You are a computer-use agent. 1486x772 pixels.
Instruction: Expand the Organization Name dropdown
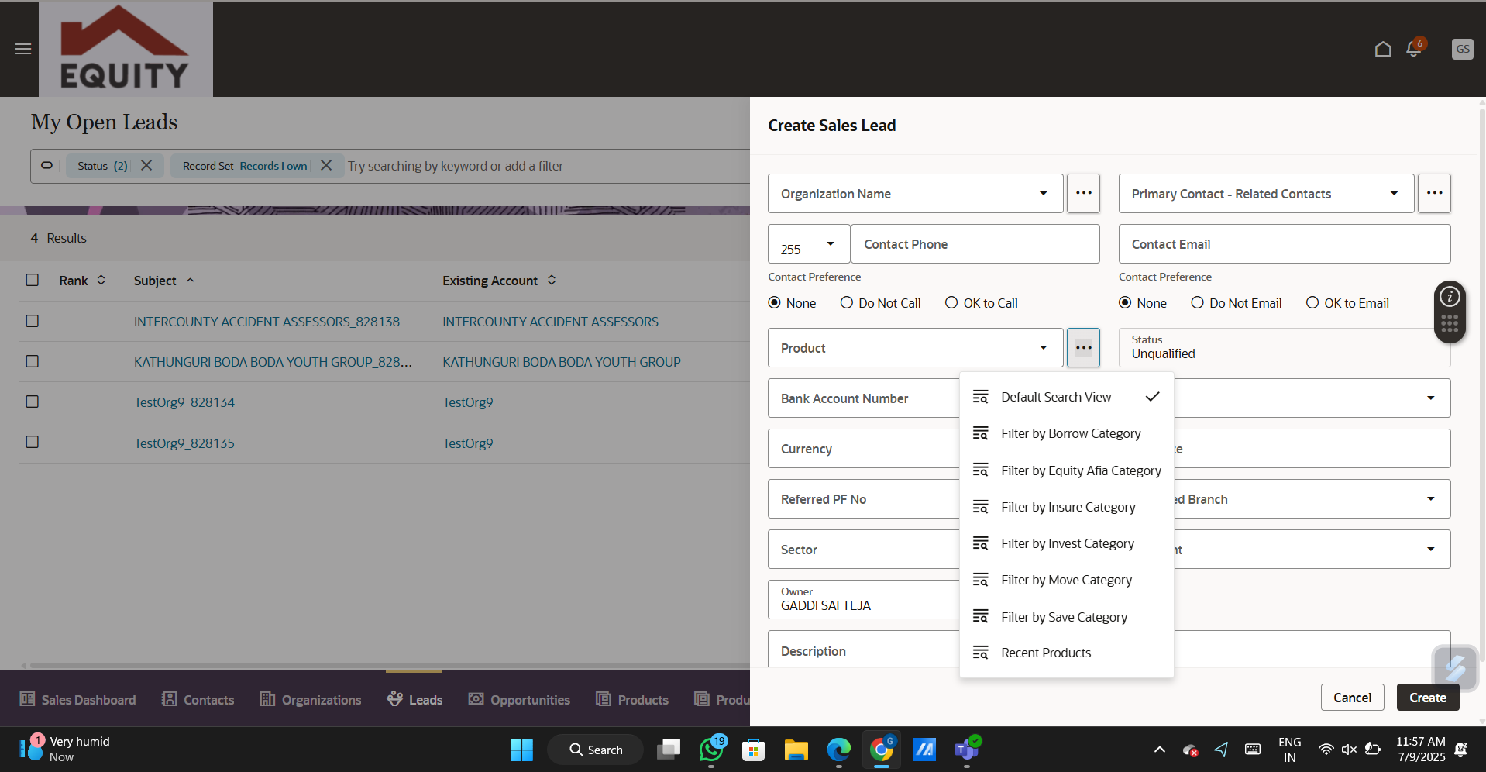pos(1044,193)
